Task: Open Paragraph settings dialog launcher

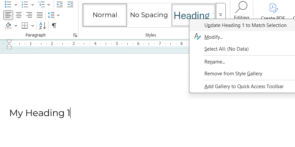Action: 75,35
